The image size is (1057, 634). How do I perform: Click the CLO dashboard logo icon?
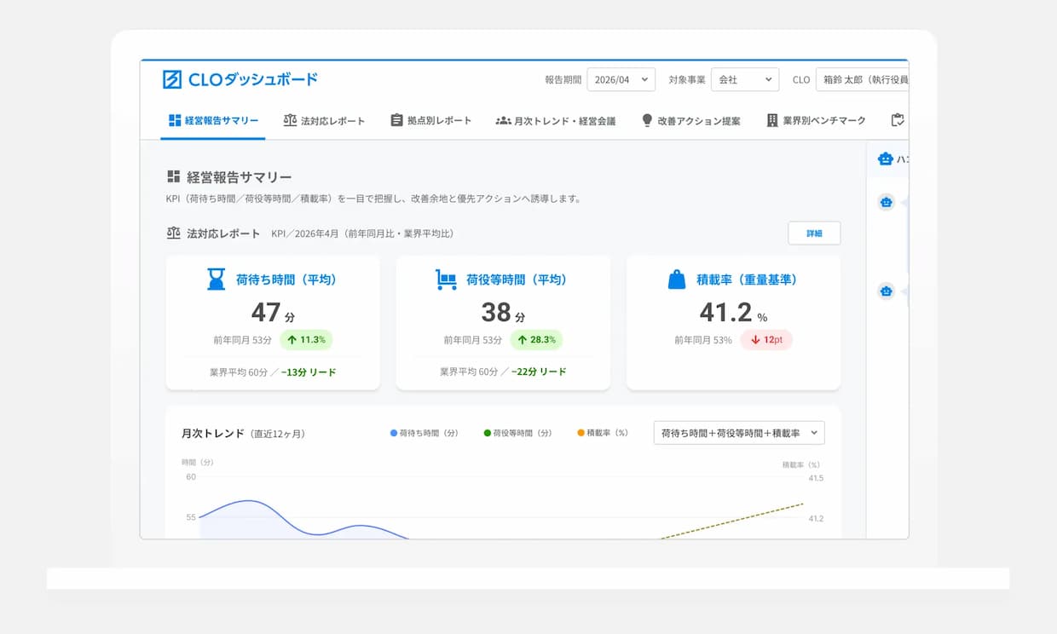click(x=172, y=79)
